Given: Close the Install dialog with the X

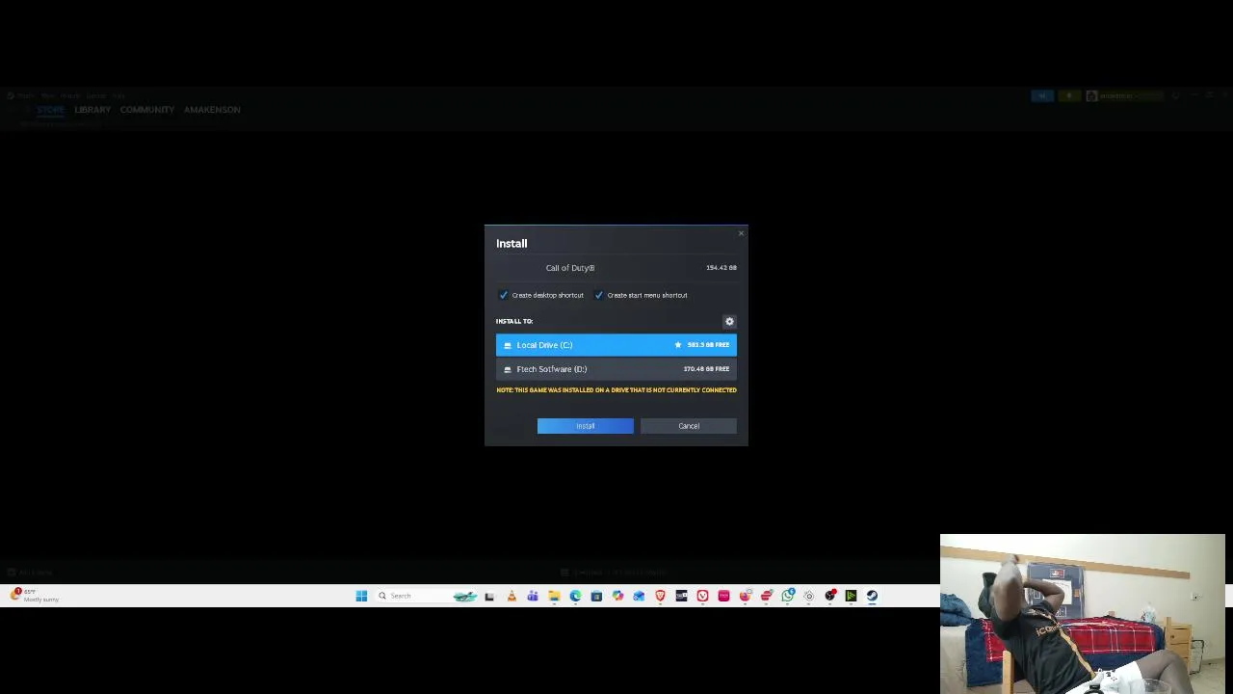Looking at the screenshot, I should click(741, 233).
